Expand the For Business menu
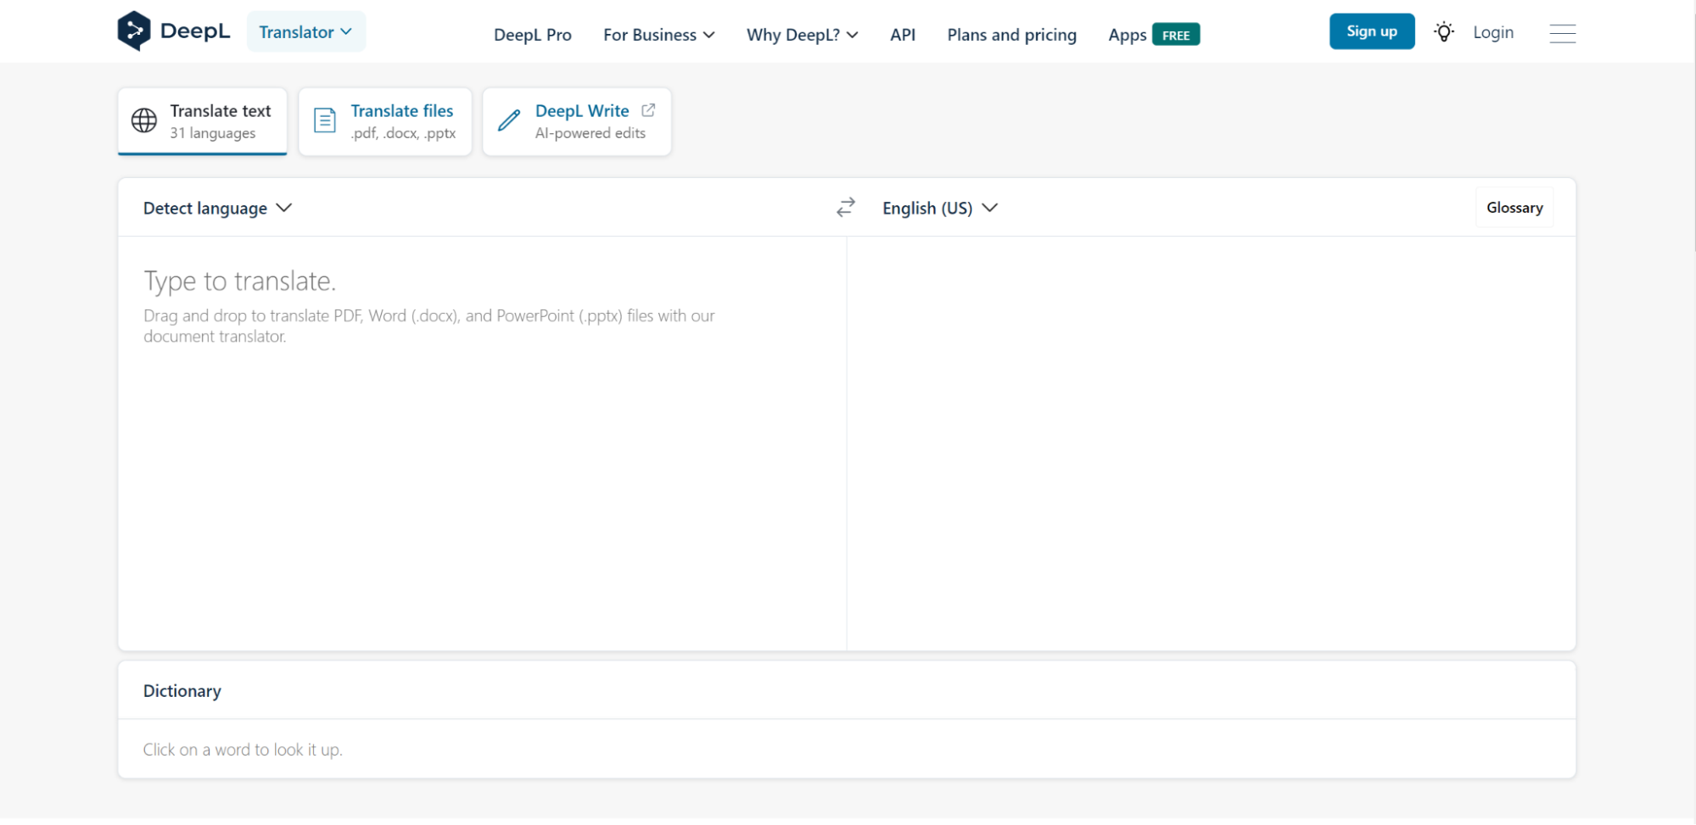1696x825 pixels. [658, 35]
